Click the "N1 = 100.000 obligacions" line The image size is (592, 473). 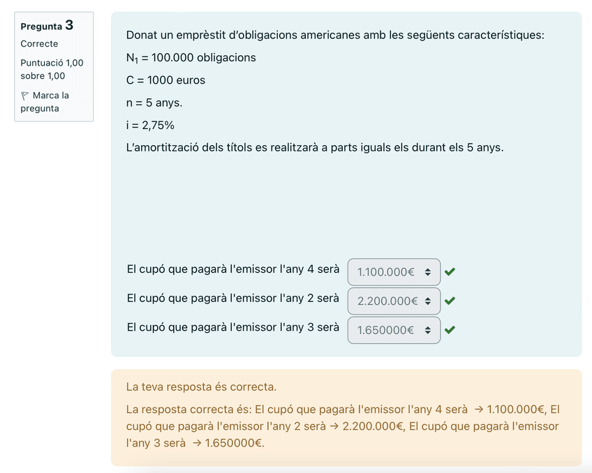click(x=191, y=57)
